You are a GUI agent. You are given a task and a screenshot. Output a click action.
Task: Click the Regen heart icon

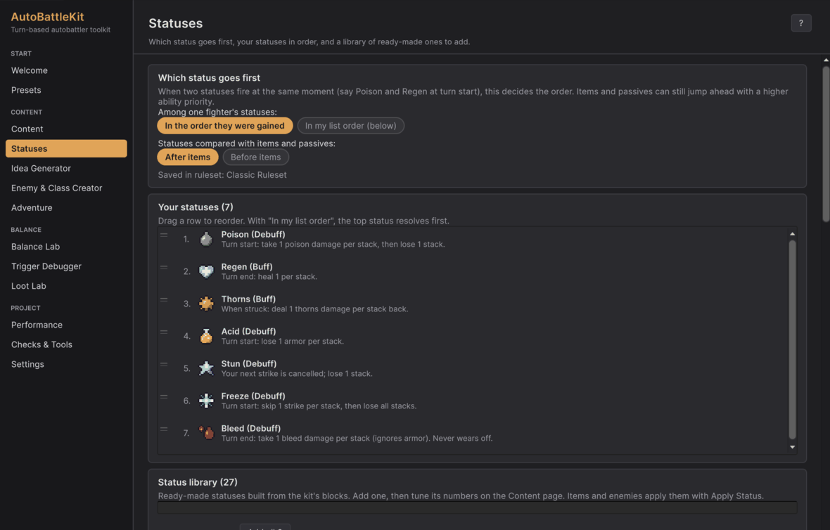point(206,271)
